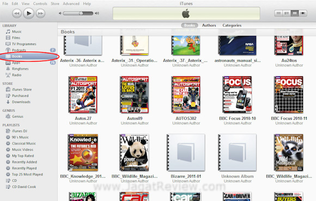Go to iTunes Store

22,90
